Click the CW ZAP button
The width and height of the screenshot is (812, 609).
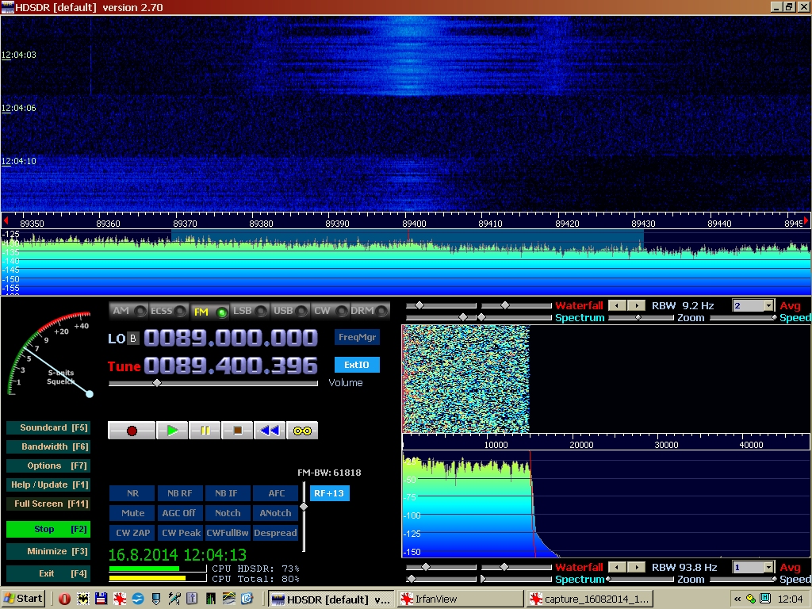tap(132, 533)
